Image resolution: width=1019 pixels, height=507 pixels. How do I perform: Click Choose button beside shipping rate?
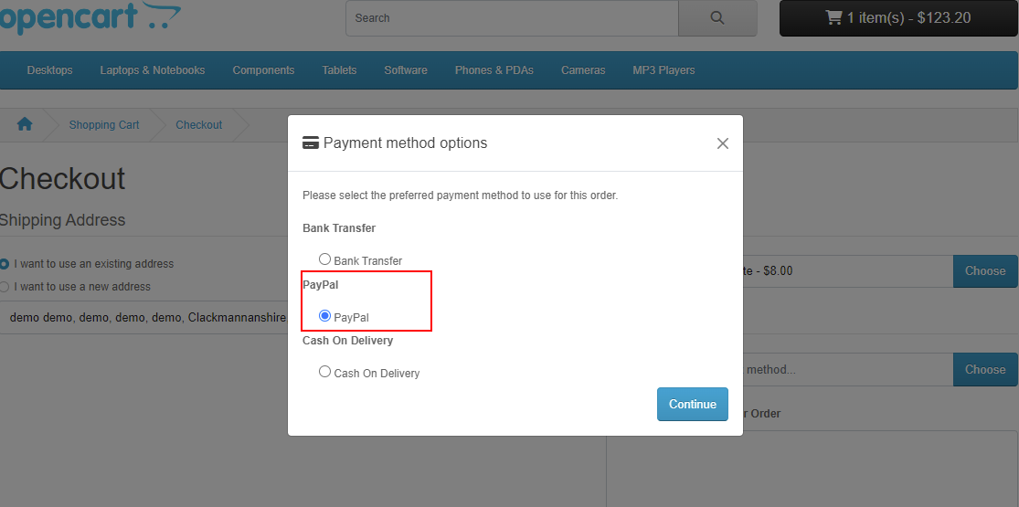[x=985, y=271]
